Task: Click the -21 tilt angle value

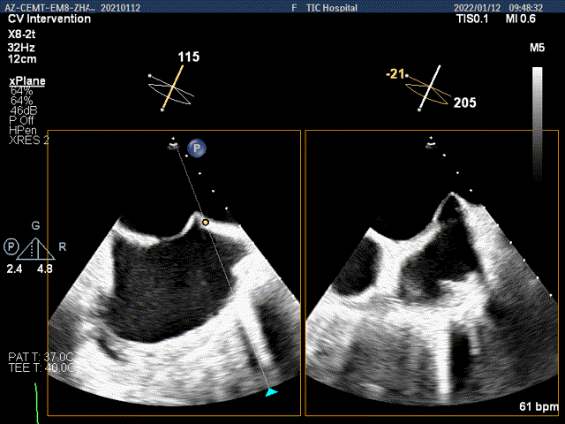Action: point(393,75)
